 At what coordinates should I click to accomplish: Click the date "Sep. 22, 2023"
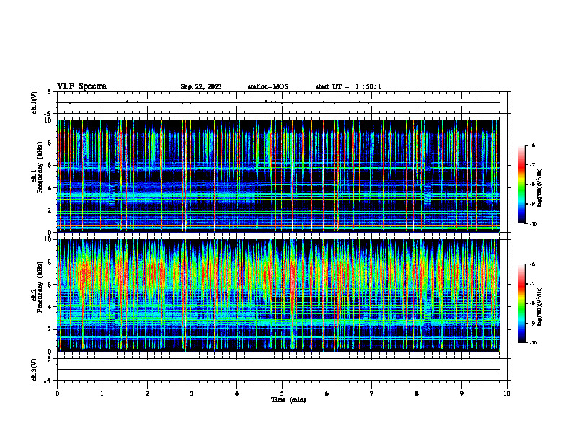(201, 86)
